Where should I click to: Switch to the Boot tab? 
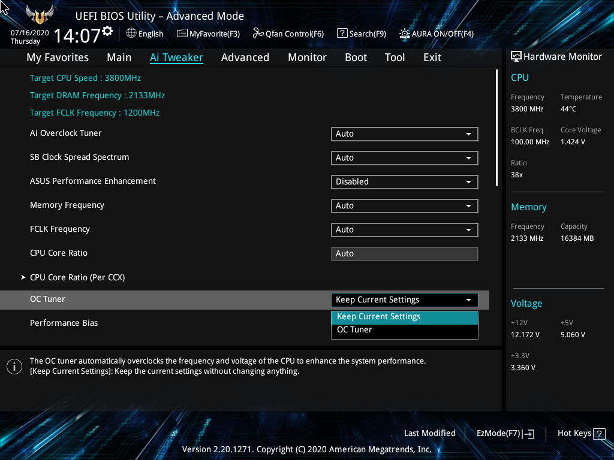(x=356, y=57)
